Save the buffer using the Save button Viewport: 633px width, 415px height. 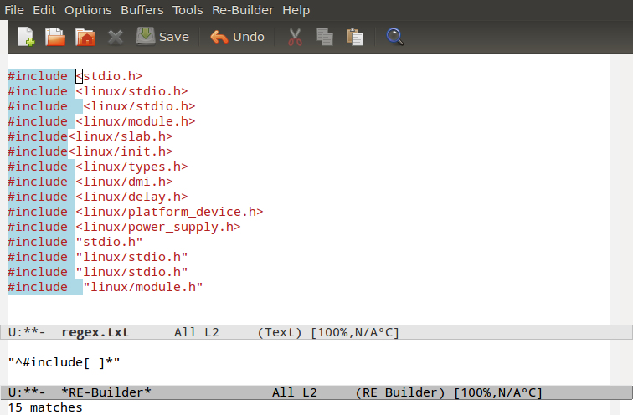pos(162,37)
